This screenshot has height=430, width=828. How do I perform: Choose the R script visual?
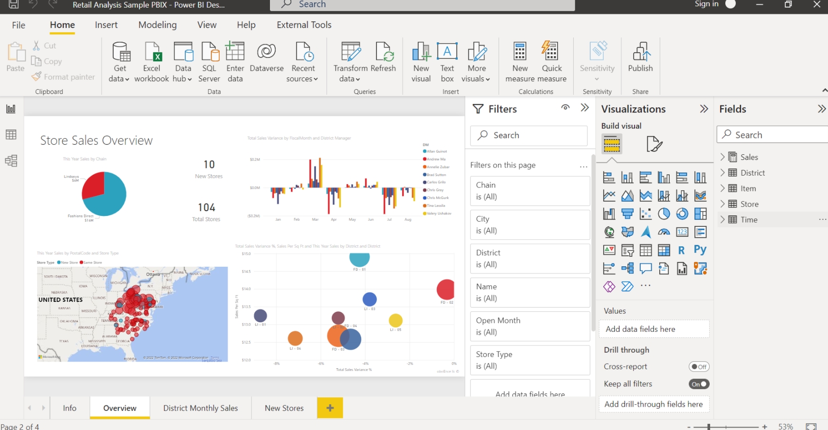(682, 250)
